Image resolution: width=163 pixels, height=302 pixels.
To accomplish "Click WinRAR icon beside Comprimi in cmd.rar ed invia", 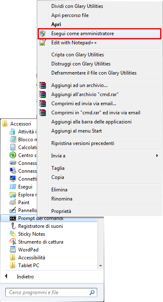I will pos(43,113).
